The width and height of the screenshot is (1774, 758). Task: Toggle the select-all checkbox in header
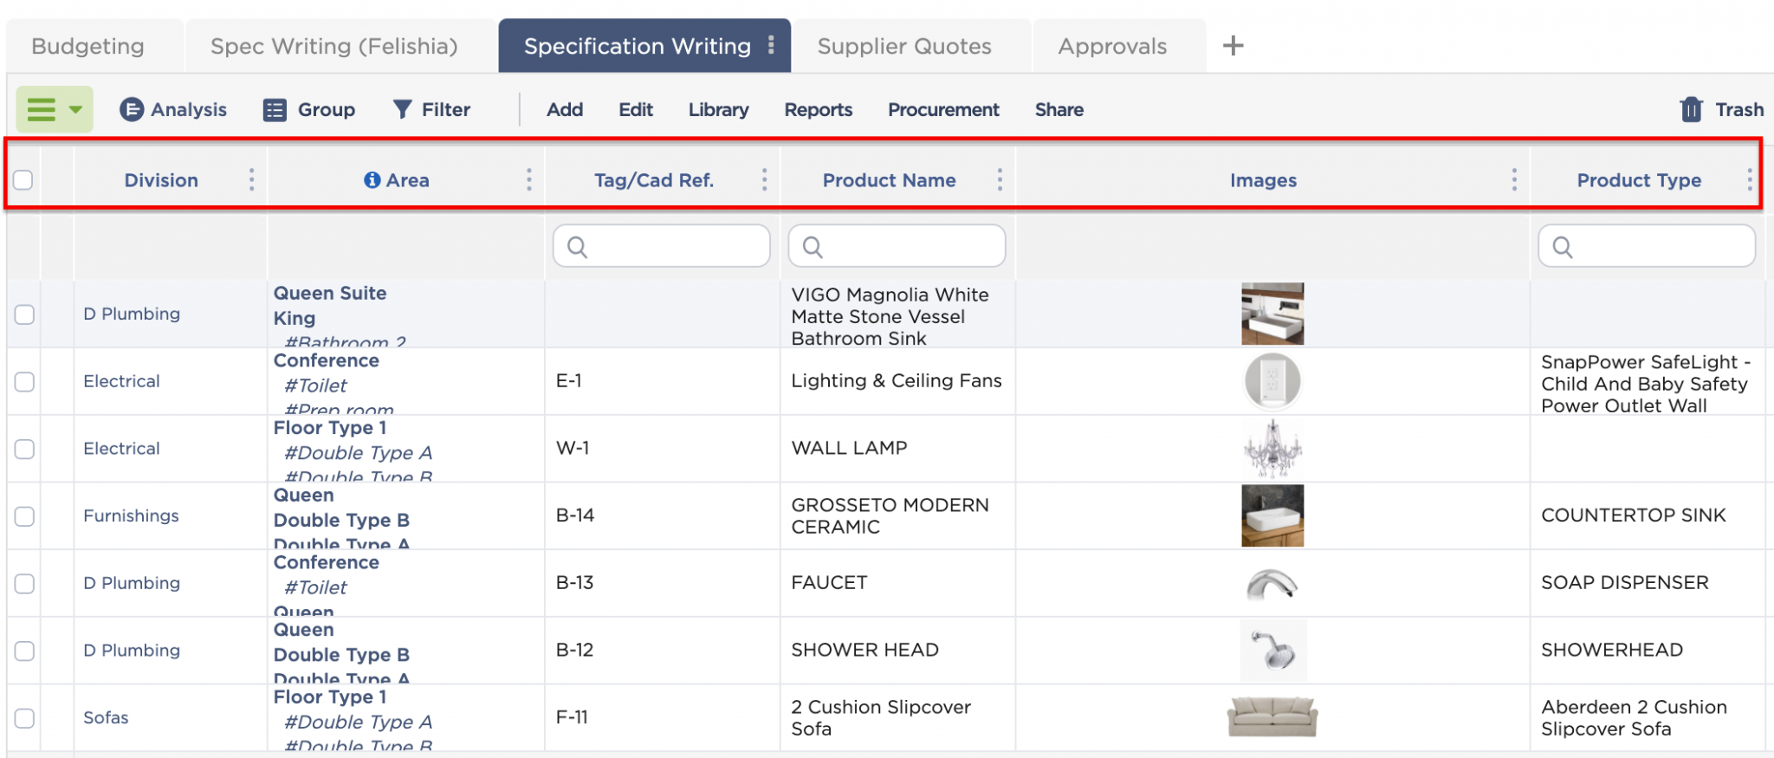[23, 180]
